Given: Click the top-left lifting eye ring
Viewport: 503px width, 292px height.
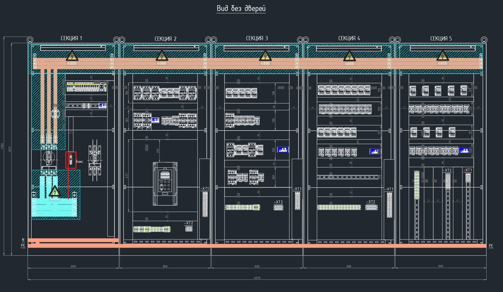Looking at the screenshot, I should (x=30, y=40).
